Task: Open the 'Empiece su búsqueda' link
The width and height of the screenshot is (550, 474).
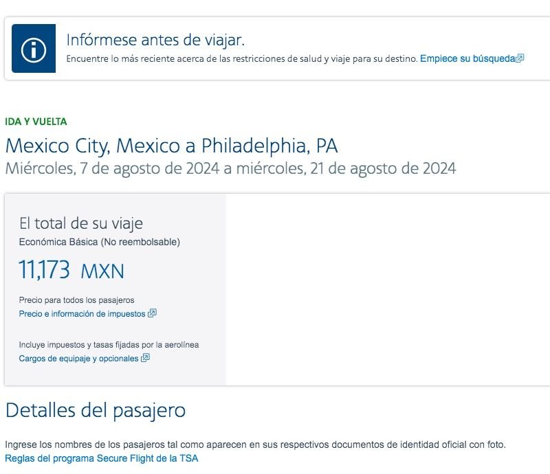Action: pos(467,59)
